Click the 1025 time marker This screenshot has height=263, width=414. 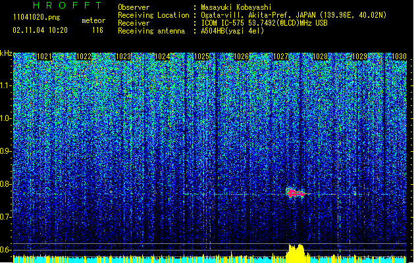[x=201, y=57]
